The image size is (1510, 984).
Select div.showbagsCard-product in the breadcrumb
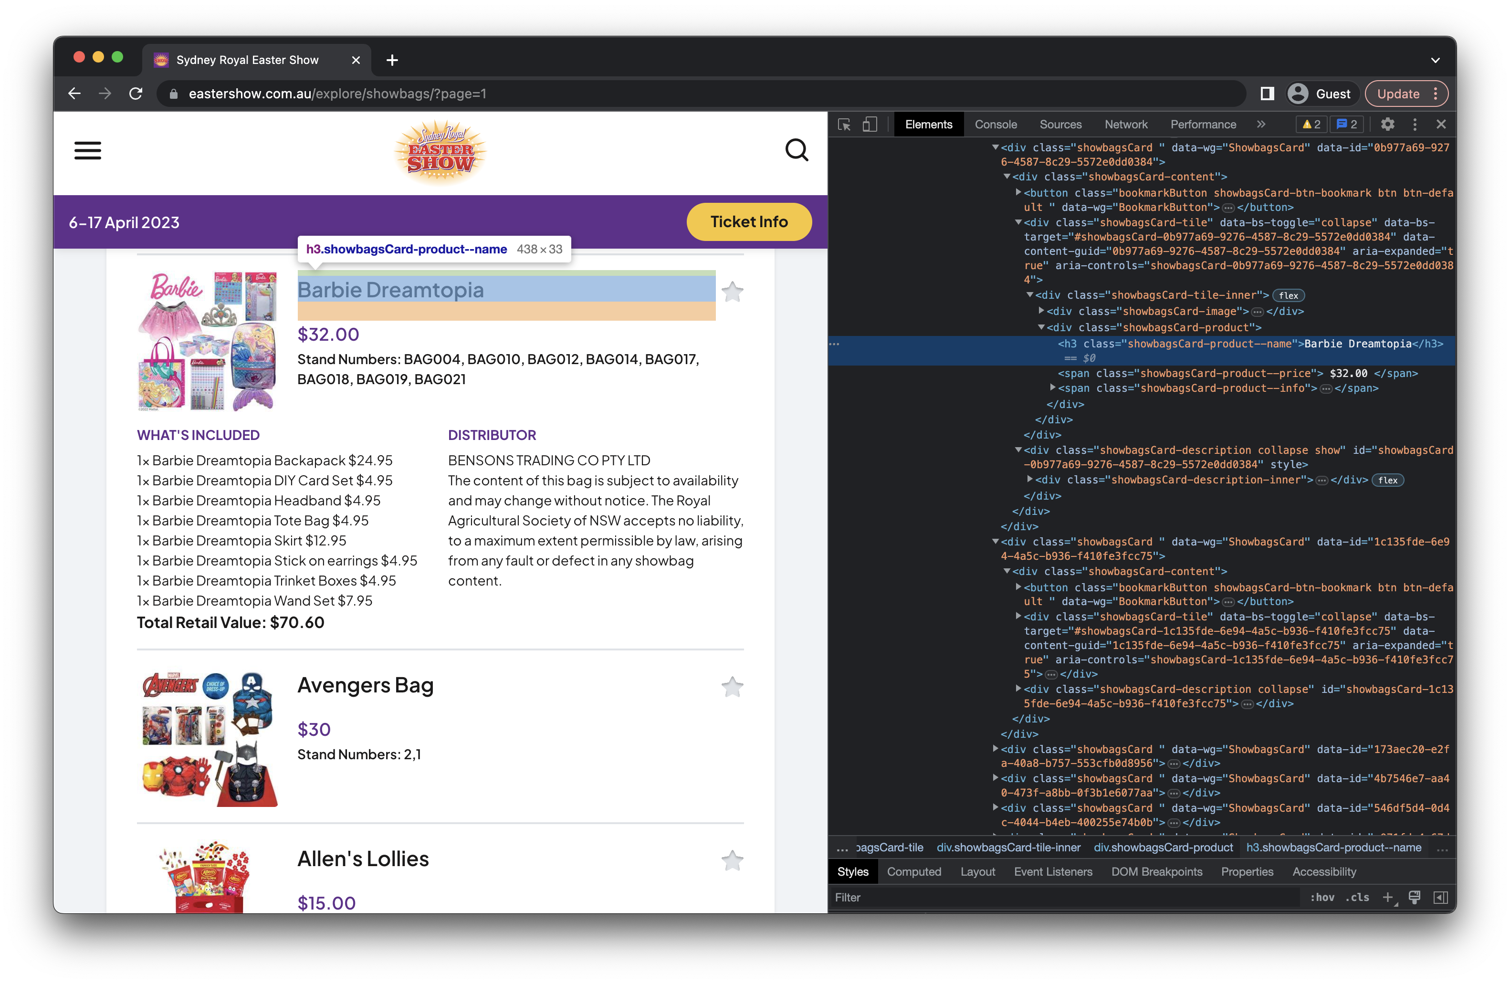[1163, 848]
